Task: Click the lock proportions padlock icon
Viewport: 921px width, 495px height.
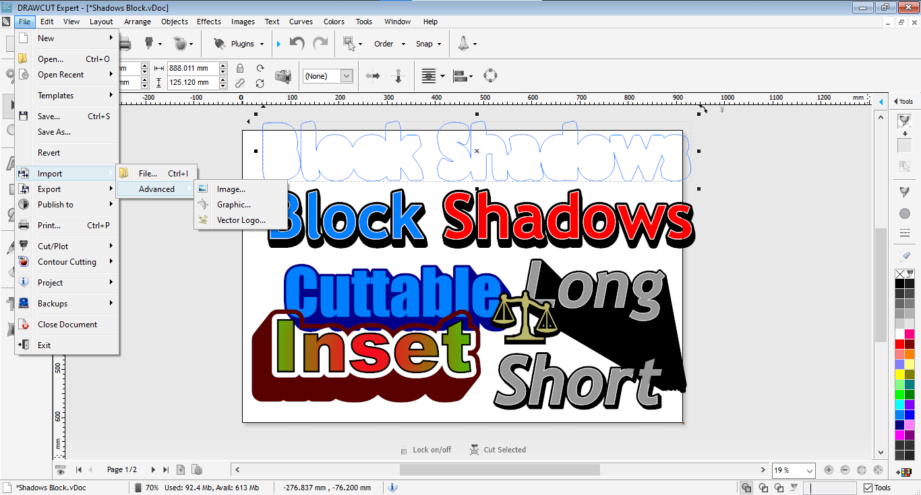Action: pos(240,68)
